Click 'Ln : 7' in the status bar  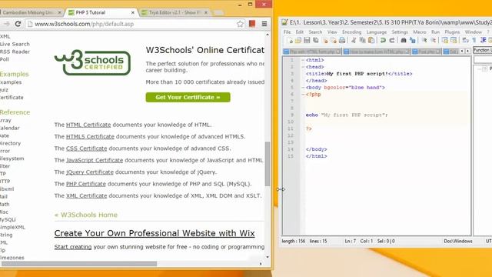(x=351, y=241)
